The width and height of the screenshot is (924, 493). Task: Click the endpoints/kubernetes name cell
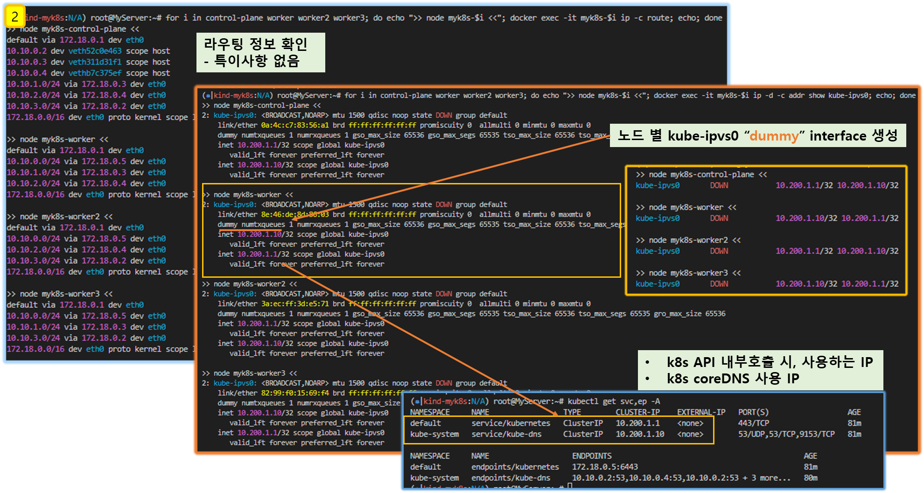coord(515,467)
